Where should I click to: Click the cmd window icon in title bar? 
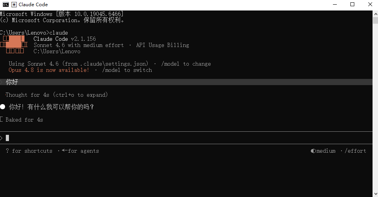pyautogui.click(x=5, y=4)
